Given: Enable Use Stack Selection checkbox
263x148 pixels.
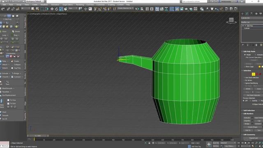Looking at the screenshot, I should [244, 78].
